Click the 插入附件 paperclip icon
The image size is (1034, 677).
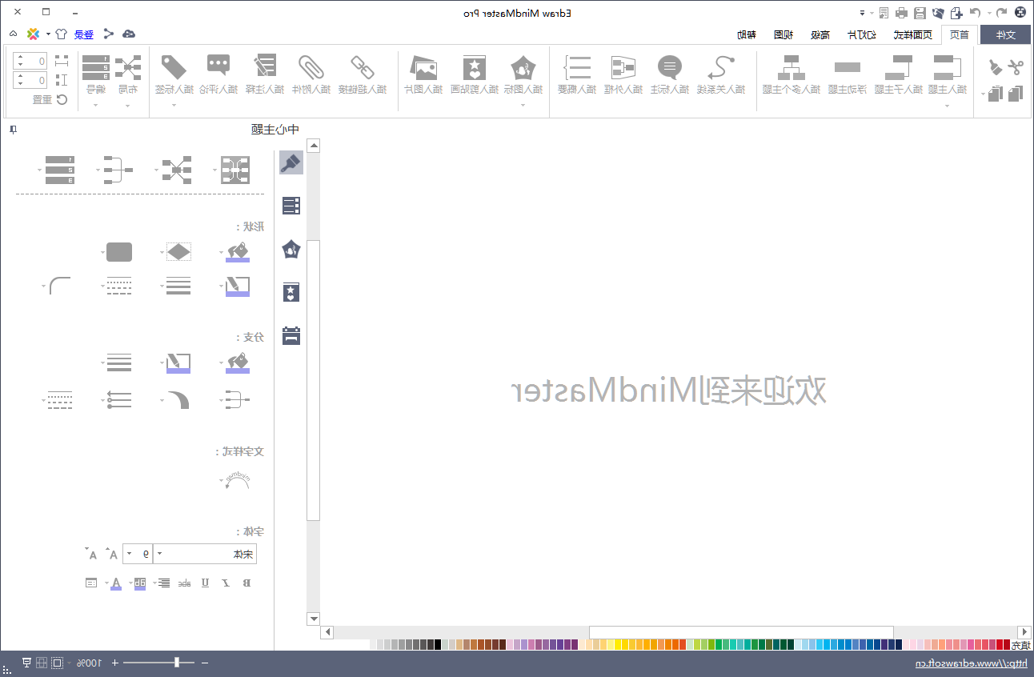(310, 66)
